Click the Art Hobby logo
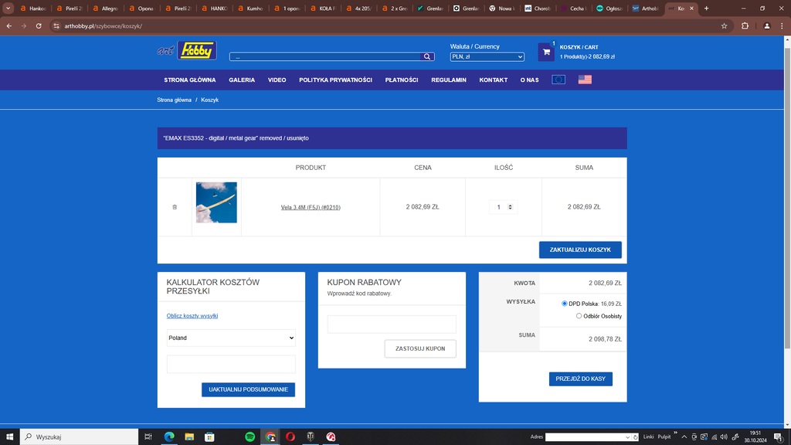Viewport: 791px width, 445px height. [187, 51]
